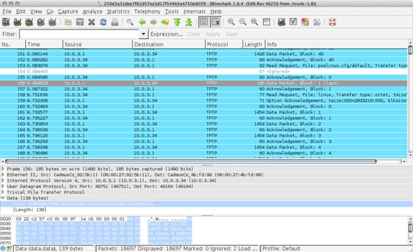Click the Apply filter button
This screenshot has height=252, width=413.
click(213, 34)
